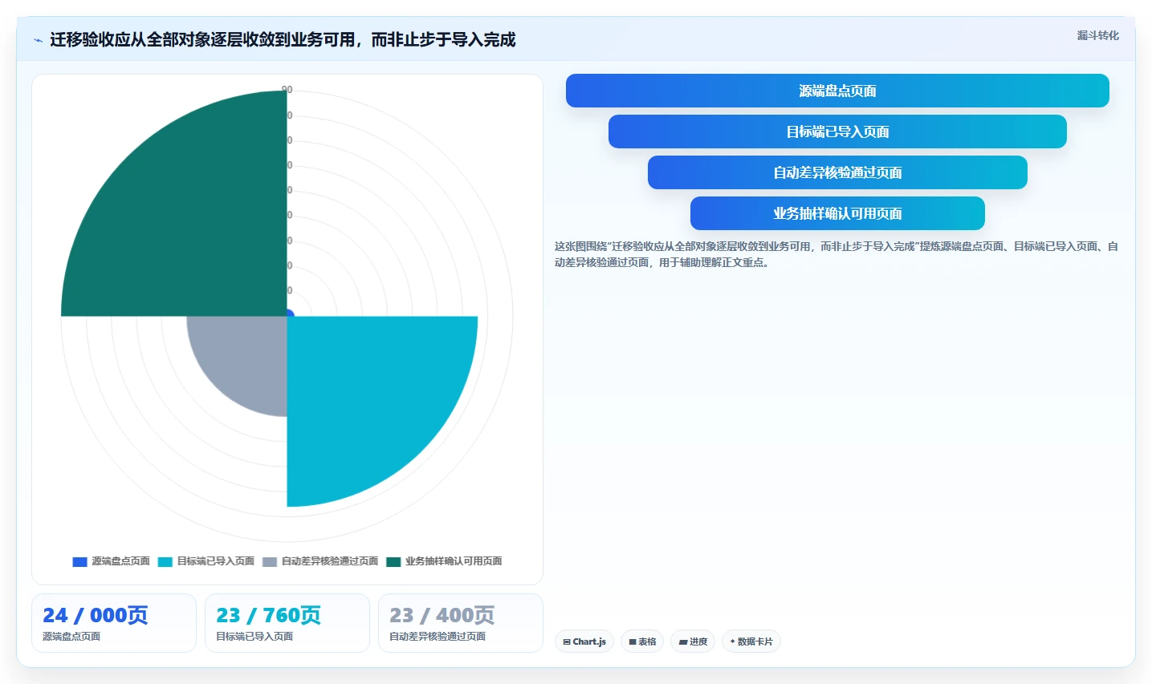
Task: Open the 24 / 000页 data card
Action: tap(114, 623)
